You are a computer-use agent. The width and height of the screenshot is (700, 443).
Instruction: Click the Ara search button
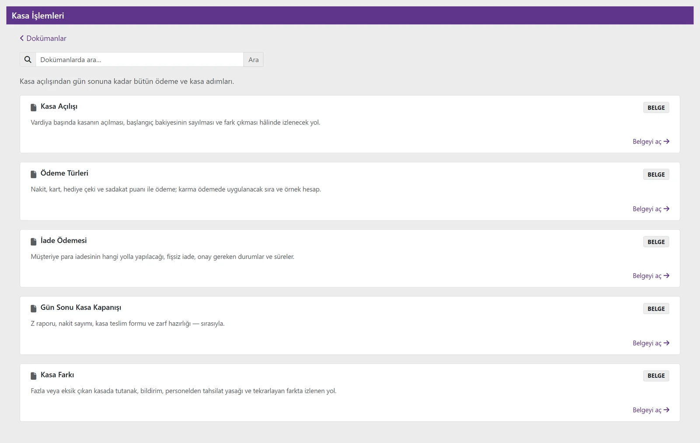(x=254, y=60)
